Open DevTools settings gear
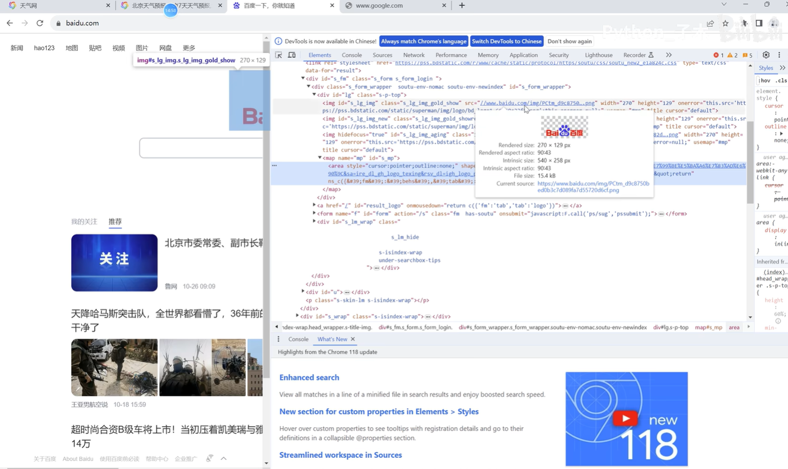 pyautogui.click(x=766, y=55)
